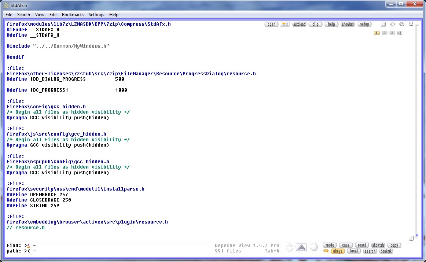Click the orange layout grid icon beside open
This screenshot has width=426, height=262.
(284, 25)
